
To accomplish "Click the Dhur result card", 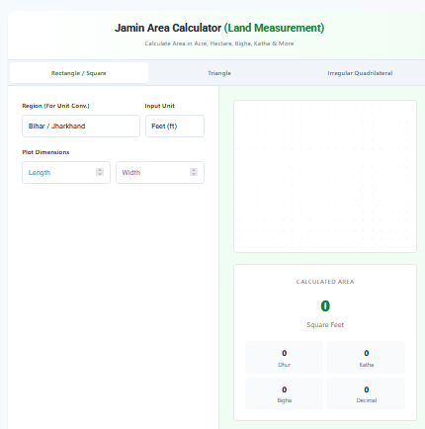I will pyautogui.click(x=285, y=358).
